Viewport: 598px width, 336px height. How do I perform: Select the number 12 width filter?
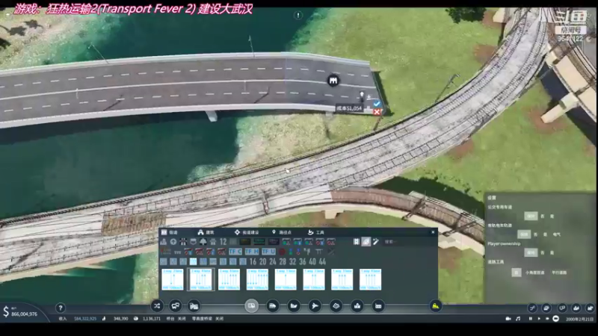click(223, 241)
